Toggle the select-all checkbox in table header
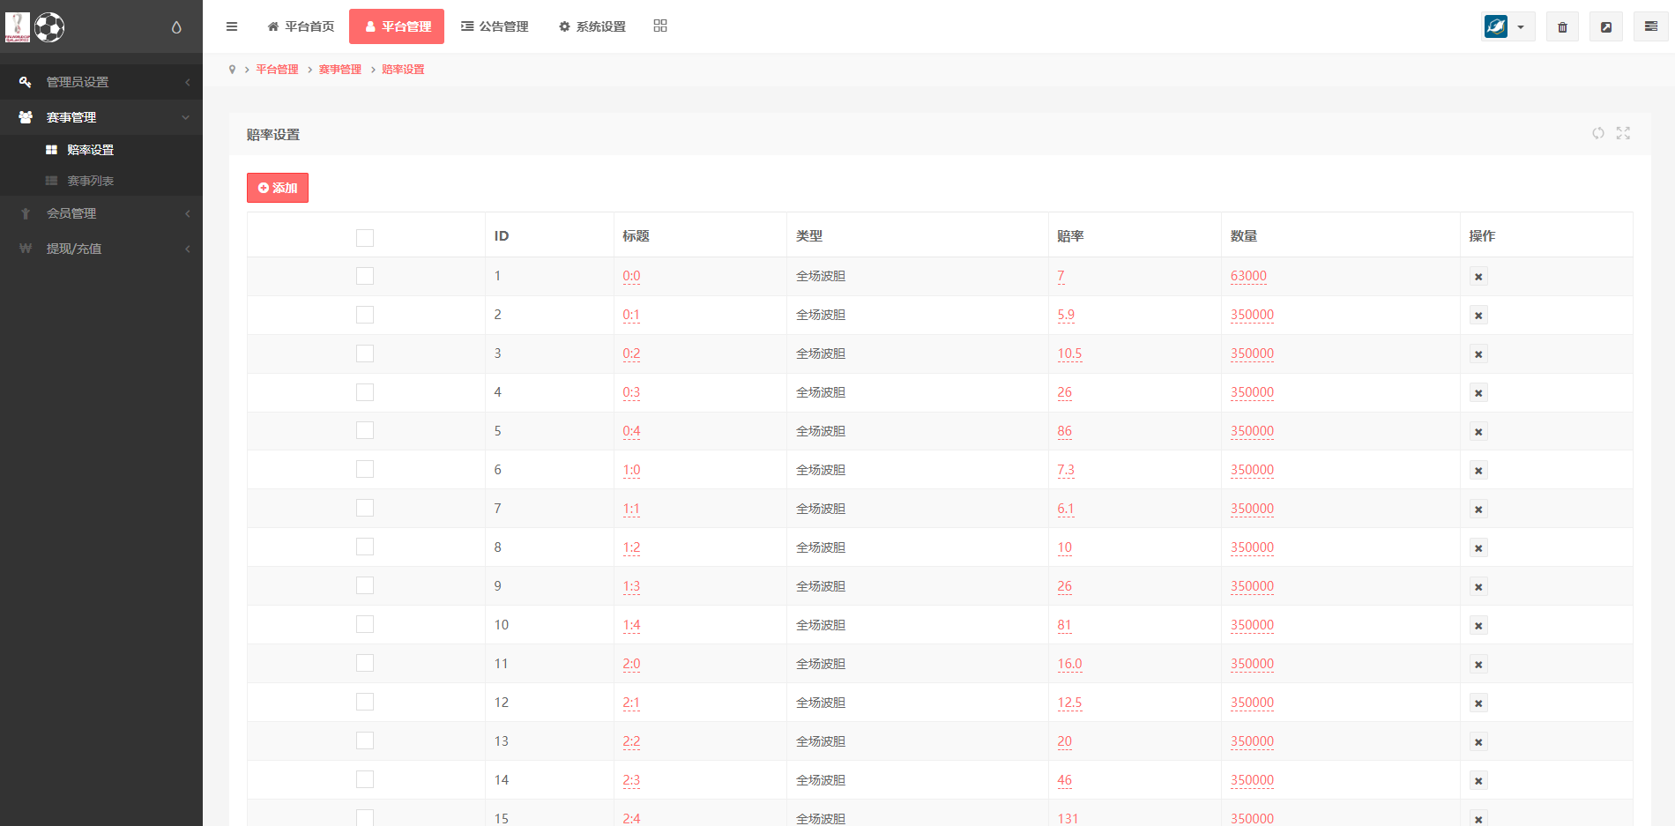Image resolution: width=1675 pixels, height=826 pixels. pyautogui.click(x=365, y=237)
